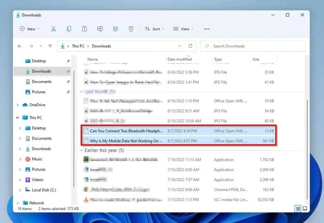
Task: Click the Forward arrow navigation button
Action: pyautogui.click(x=31, y=46)
